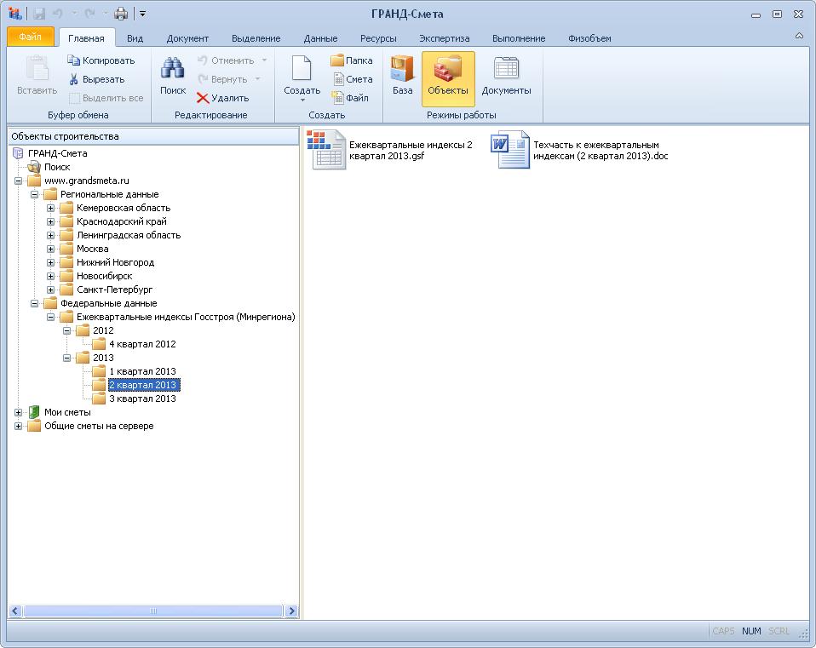816x648 pixels.
Task: Open the Вернуть dropdown arrow
Action: (257, 79)
